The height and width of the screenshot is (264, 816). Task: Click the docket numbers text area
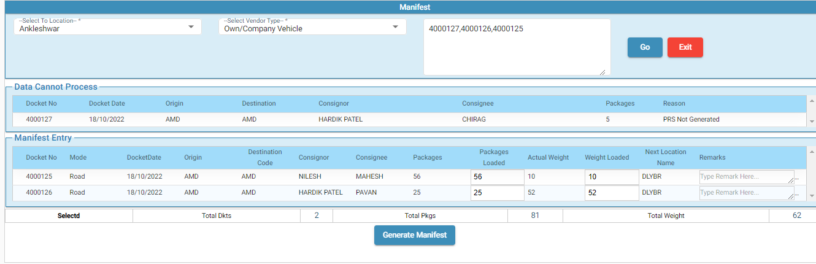click(517, 47)
